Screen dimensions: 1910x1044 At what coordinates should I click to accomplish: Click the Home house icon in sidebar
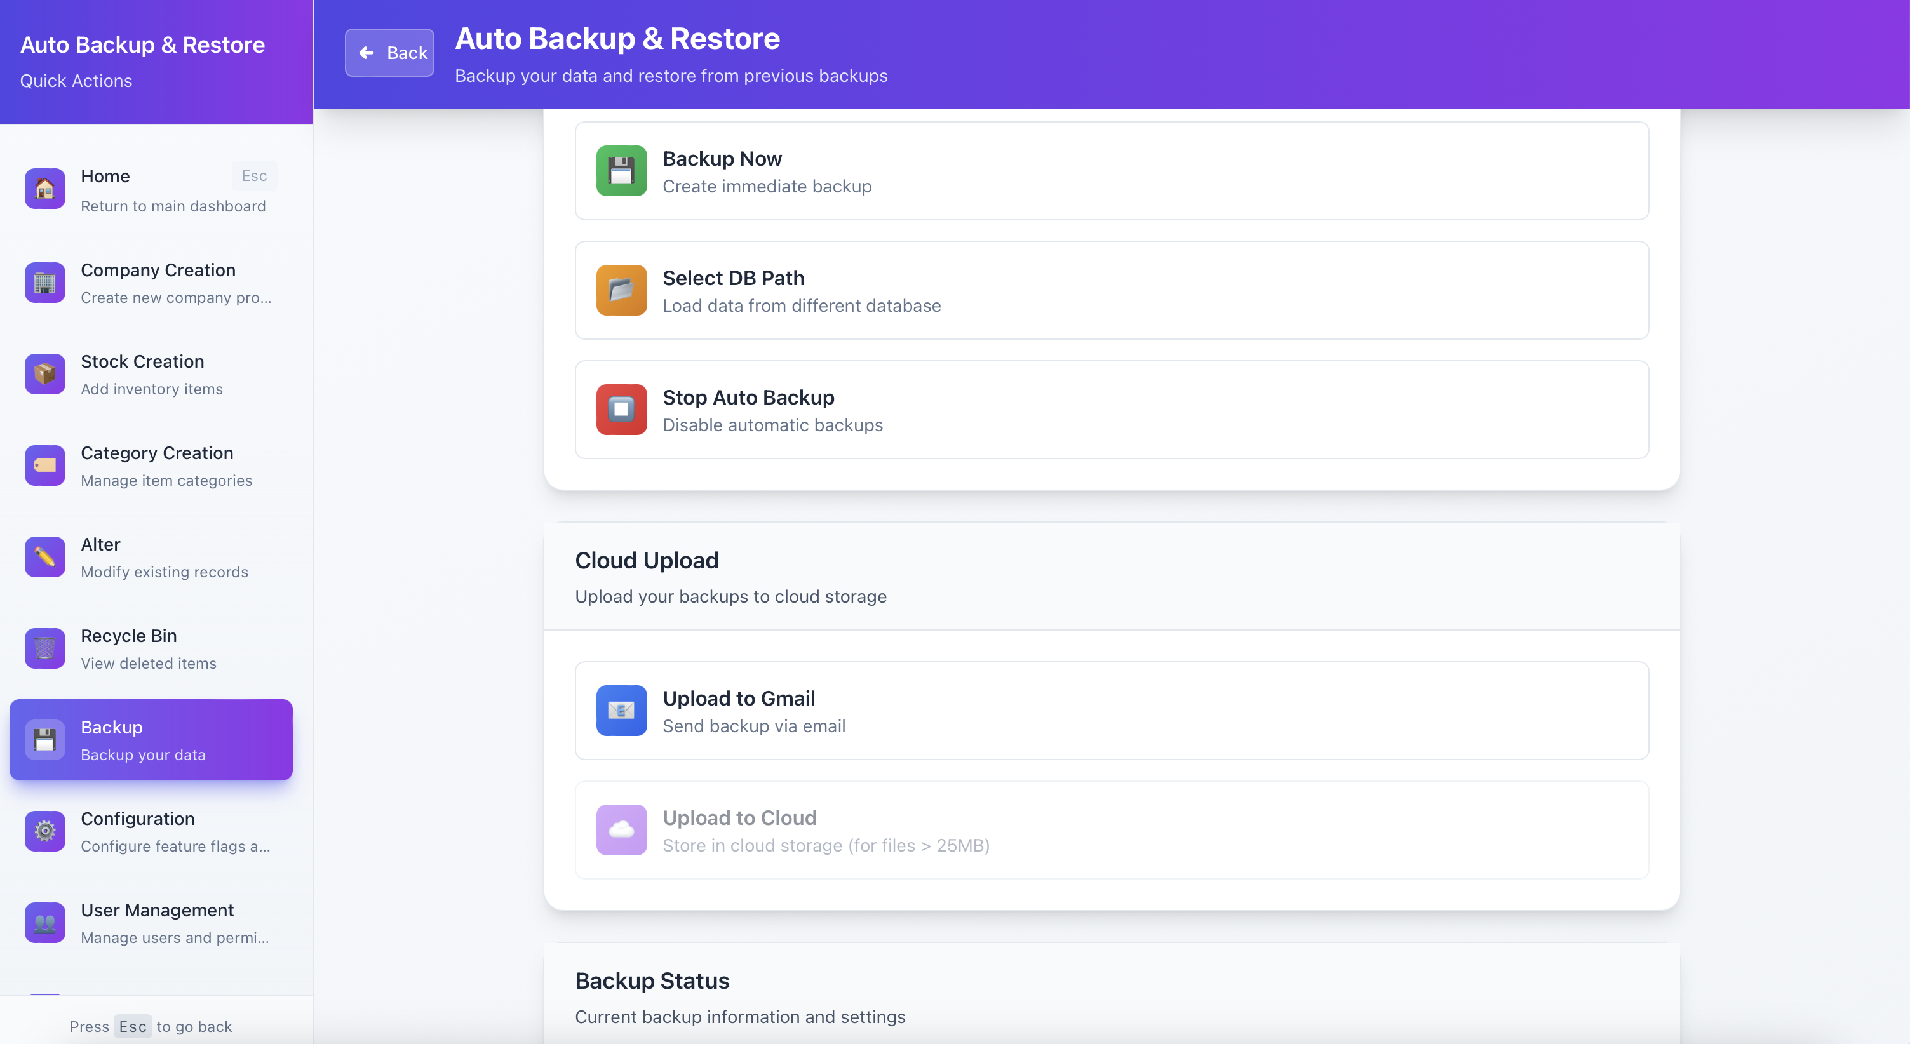coord(44,189)
